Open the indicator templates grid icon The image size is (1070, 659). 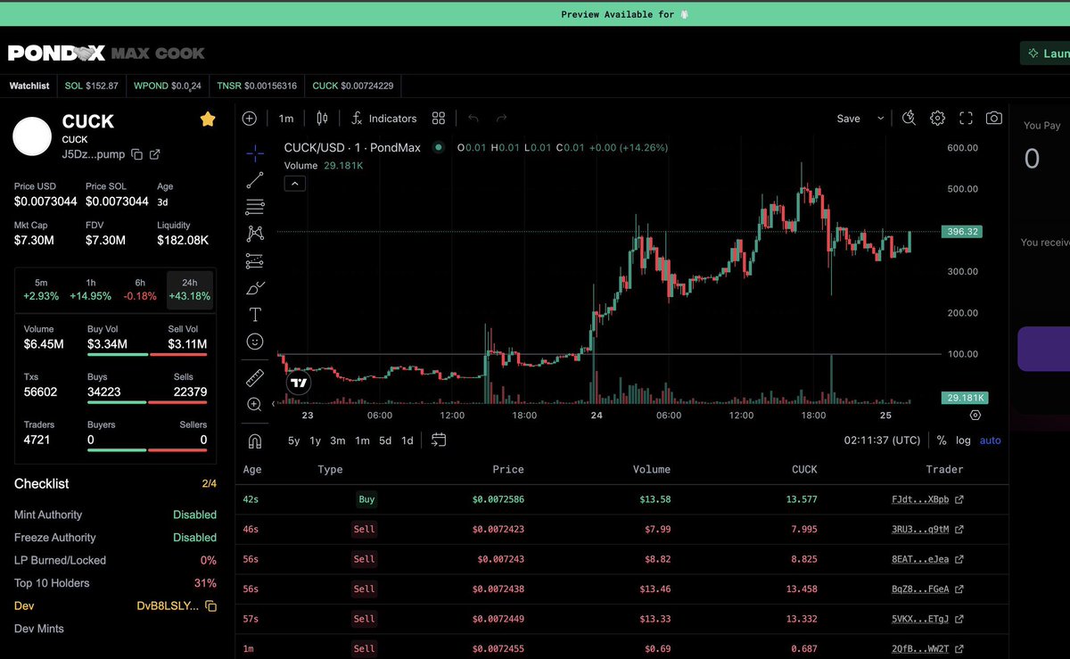438,119
